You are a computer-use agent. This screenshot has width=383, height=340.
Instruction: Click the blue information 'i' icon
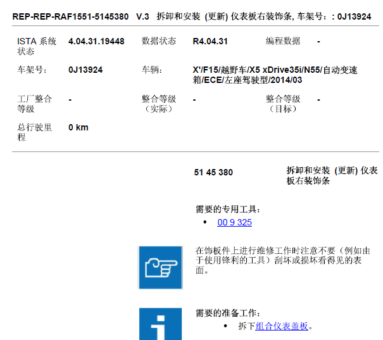pyautogui.click(x=160, y=324)
